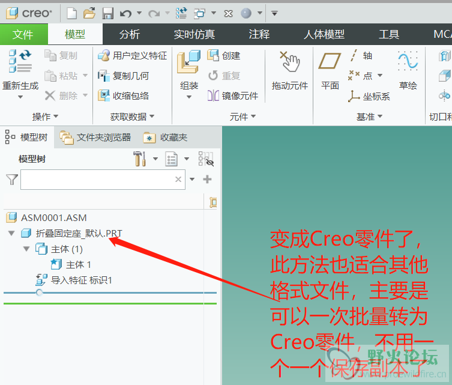The height and width of the screenshot is (385, 452).
Task: Click the gray sphere appearance icon
Action: [246, 13]
